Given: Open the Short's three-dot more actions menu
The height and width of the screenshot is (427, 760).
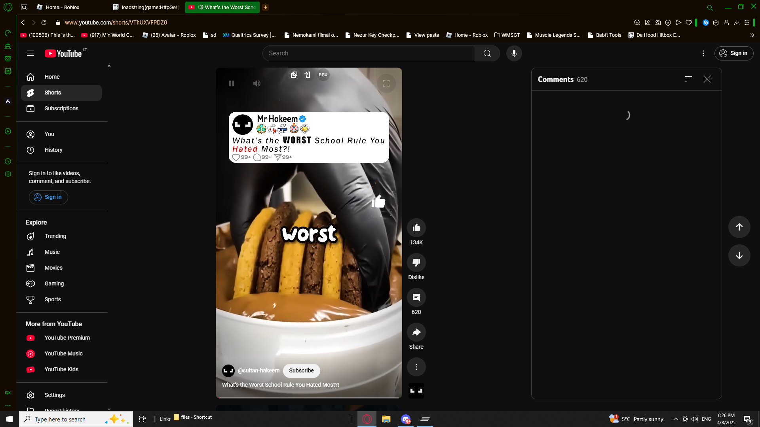Looking at the screenshot, I should click(416, 367).
